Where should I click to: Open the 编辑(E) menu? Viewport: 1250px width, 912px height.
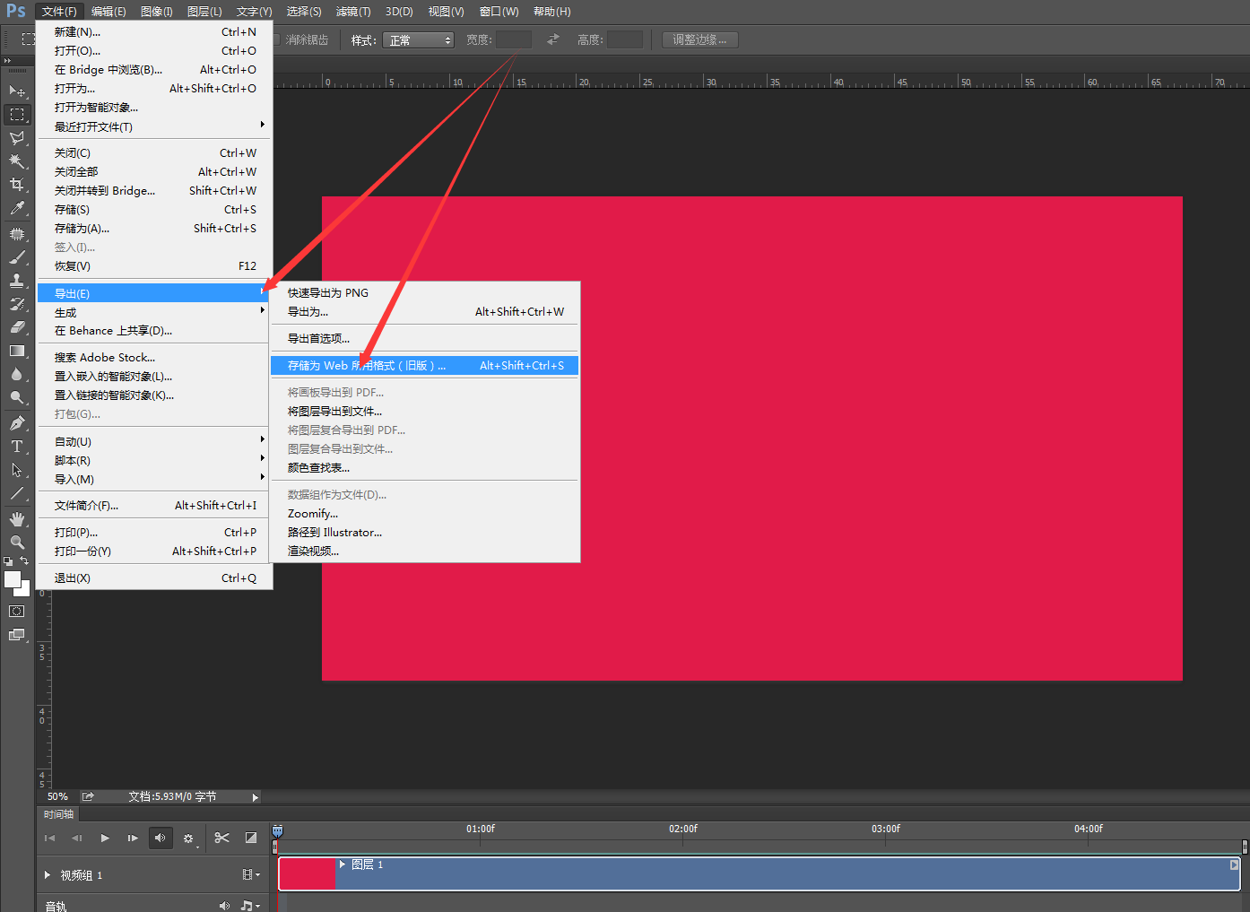(x=109, y=12)
